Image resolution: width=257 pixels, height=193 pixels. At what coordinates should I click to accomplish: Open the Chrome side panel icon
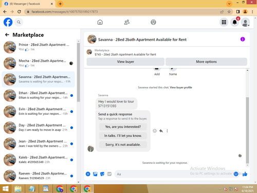point(238,12)
